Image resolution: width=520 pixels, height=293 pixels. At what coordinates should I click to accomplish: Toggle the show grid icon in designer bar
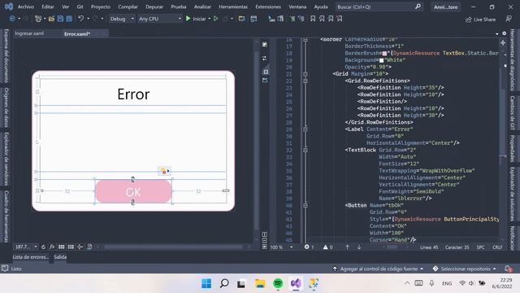pos(62,247)
